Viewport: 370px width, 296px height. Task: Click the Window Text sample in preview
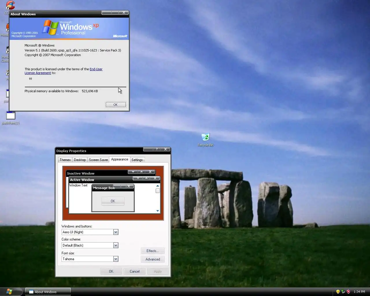tap(78, 185)
